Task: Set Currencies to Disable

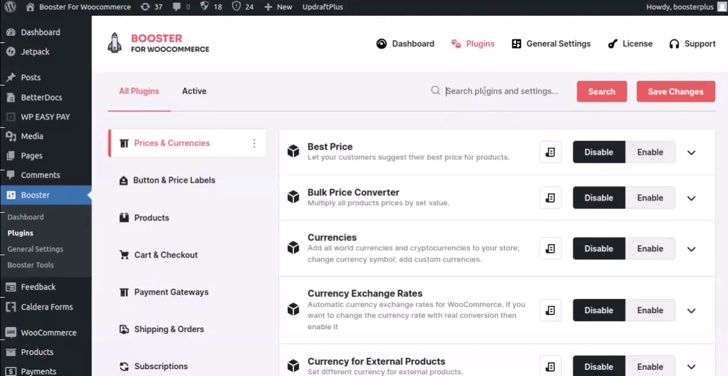Action: (x=599, y=249)
